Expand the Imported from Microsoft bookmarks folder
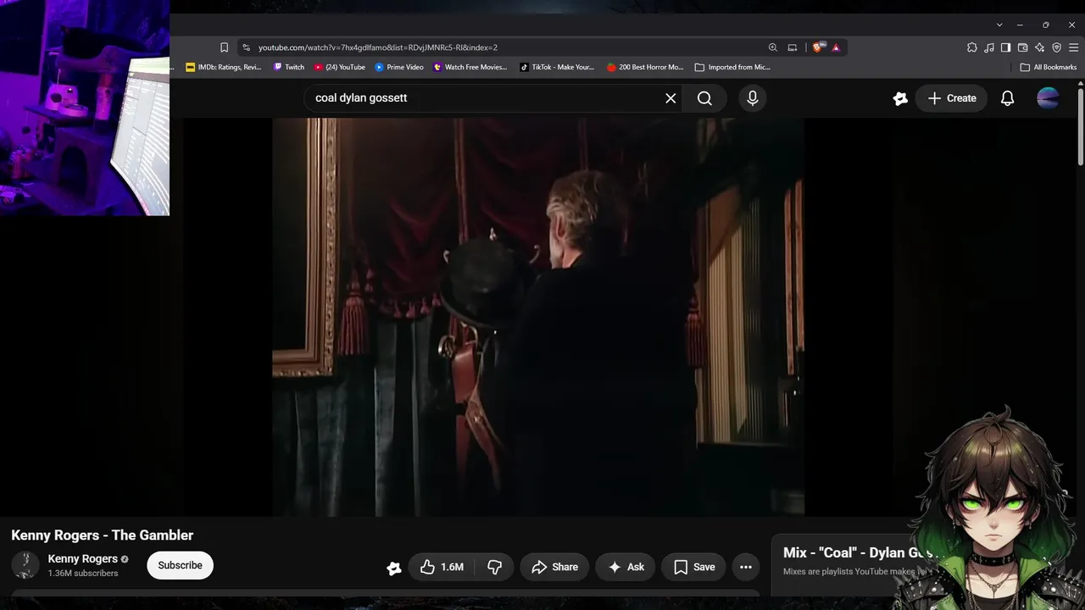Image resolution: width=1085 pixels, height=610 pixels. (x=732, y=67)
